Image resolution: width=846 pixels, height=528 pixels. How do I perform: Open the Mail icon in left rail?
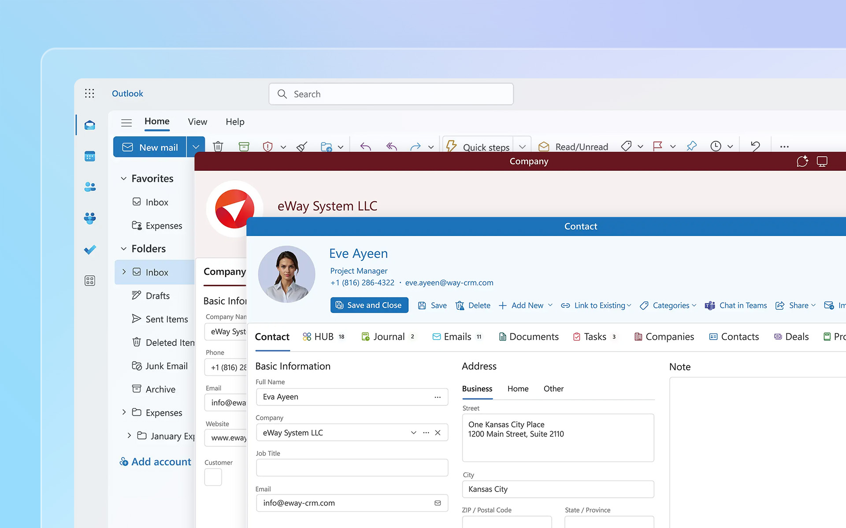(x=90, y=125)
